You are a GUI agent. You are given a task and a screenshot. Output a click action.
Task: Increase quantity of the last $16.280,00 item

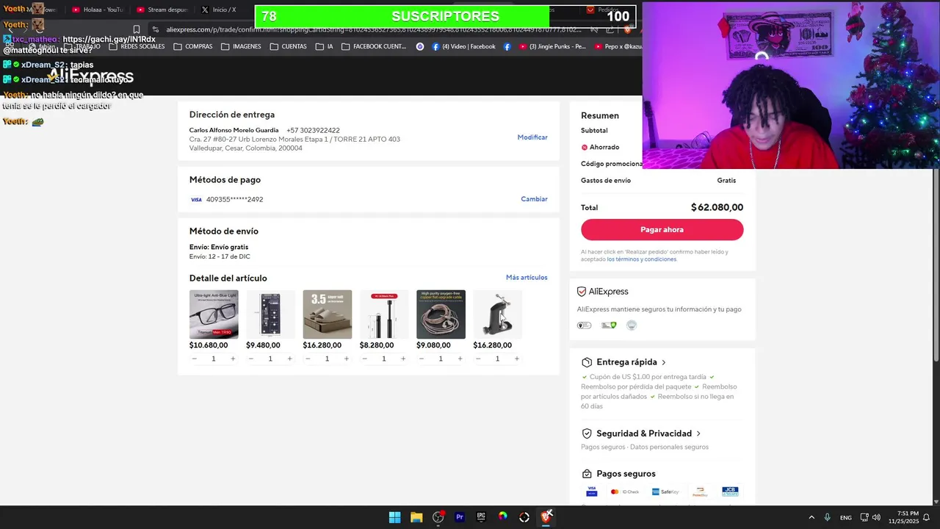point(516,359)
